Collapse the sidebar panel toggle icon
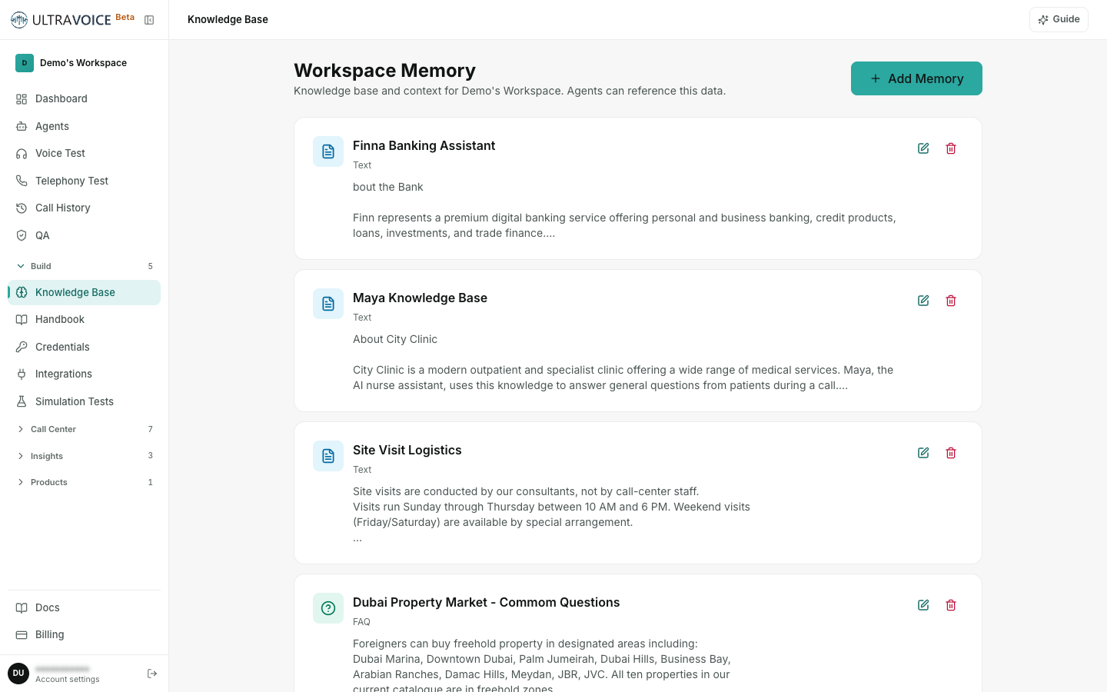Image resolution: width=1107 pixels, height=692 pixels. (x=149, y=20)
